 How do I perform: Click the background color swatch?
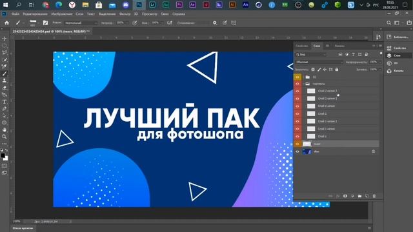click(x=6, y=159)
